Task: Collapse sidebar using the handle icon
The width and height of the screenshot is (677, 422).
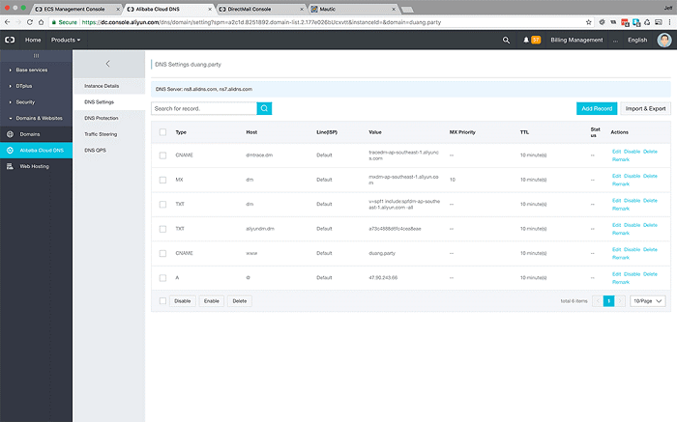Action: [x=37, y=55]
